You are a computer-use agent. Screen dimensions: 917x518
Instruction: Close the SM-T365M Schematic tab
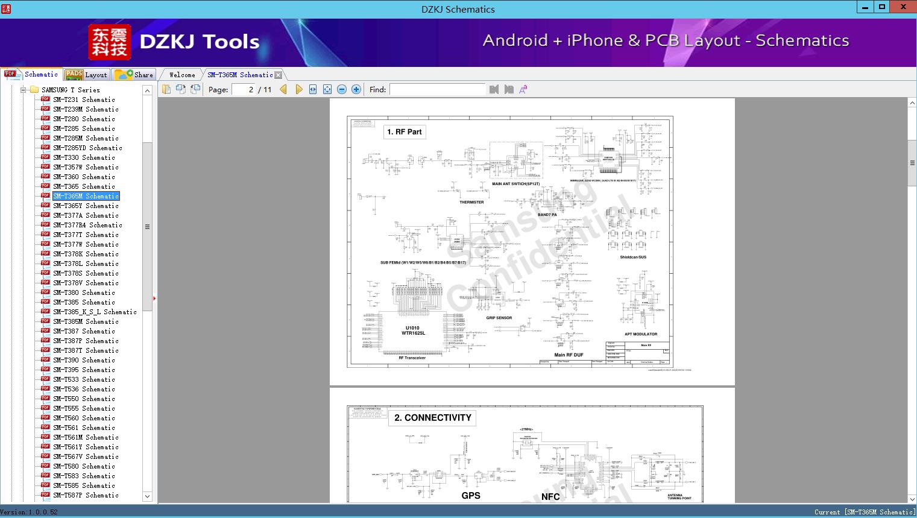[279, 75]
